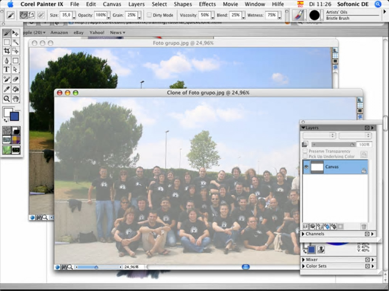This screenshot has height=291, width=389.
Task: Click the Dynamic Plugins layer button
Action: pyautogui.click(x=313, y=226)
